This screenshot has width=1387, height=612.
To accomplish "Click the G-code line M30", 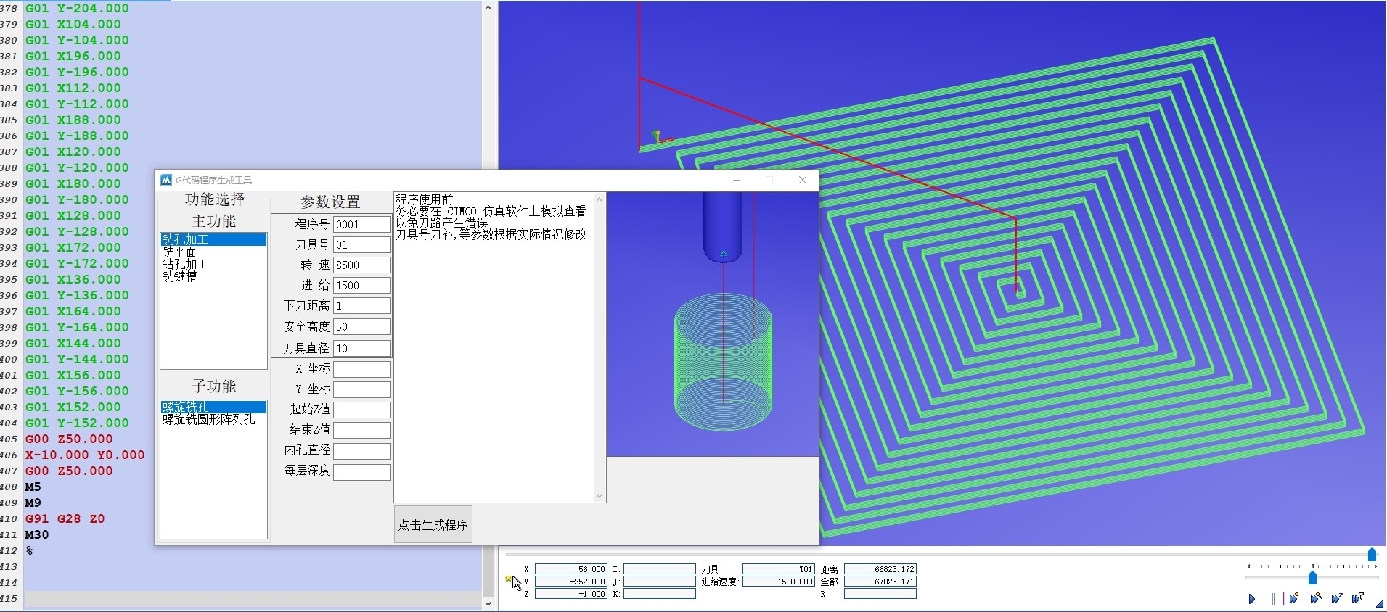I will click(x=37, y=534).
